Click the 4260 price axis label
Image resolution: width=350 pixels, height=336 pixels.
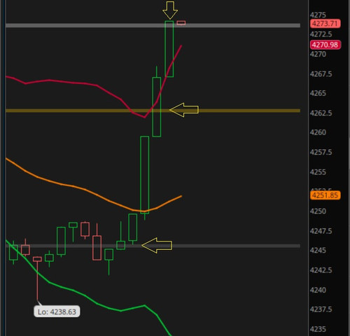click(x=318, y=132)
